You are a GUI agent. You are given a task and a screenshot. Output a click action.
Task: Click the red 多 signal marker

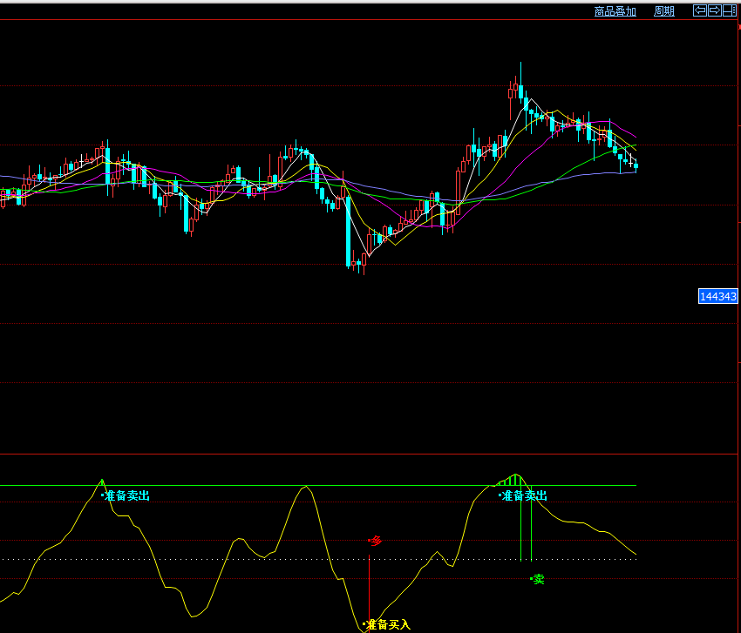(375, 541)
